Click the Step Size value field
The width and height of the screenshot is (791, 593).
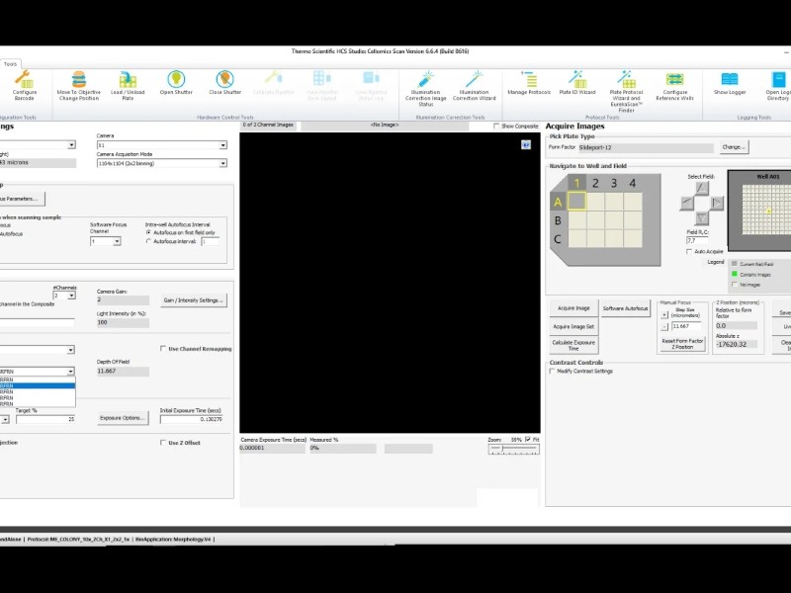686,327
